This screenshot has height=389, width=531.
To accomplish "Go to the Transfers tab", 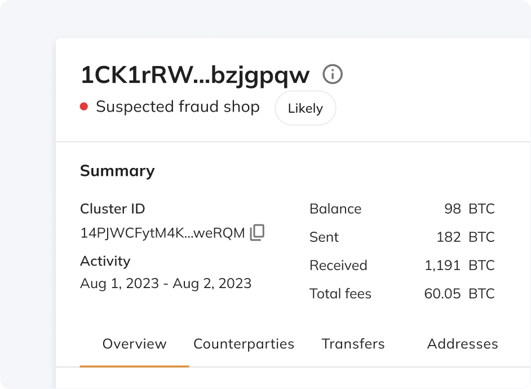I will 353,344.
